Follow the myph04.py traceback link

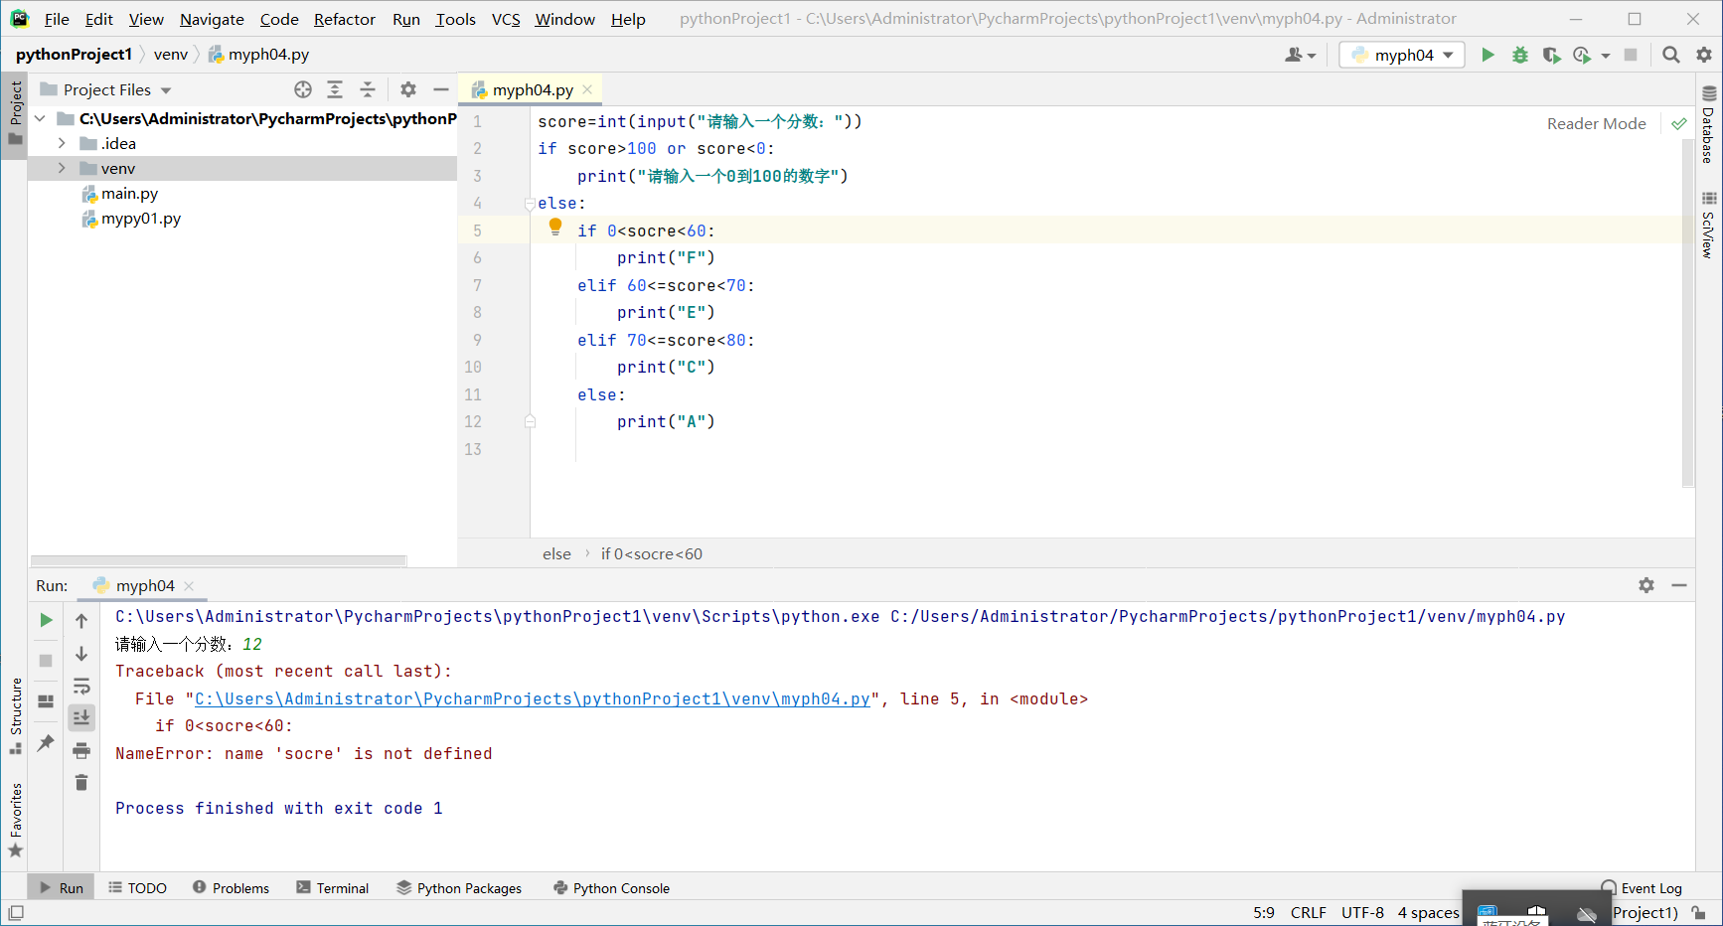click(x=532, y=698)
